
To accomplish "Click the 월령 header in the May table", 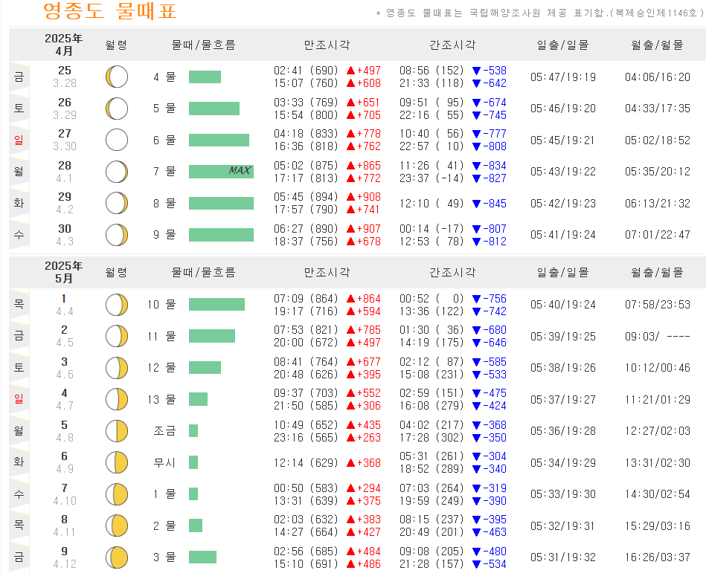I will [x=116, y=272].
